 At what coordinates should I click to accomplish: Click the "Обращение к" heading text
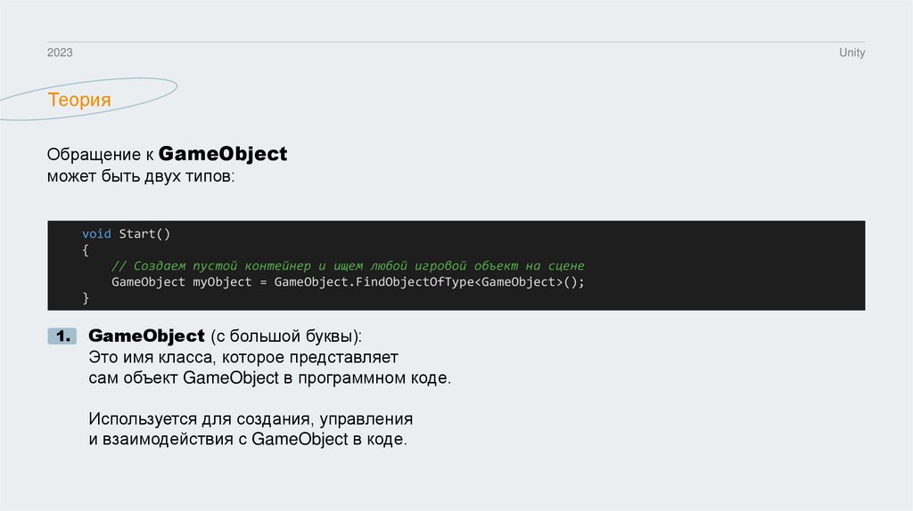[100, 155]
